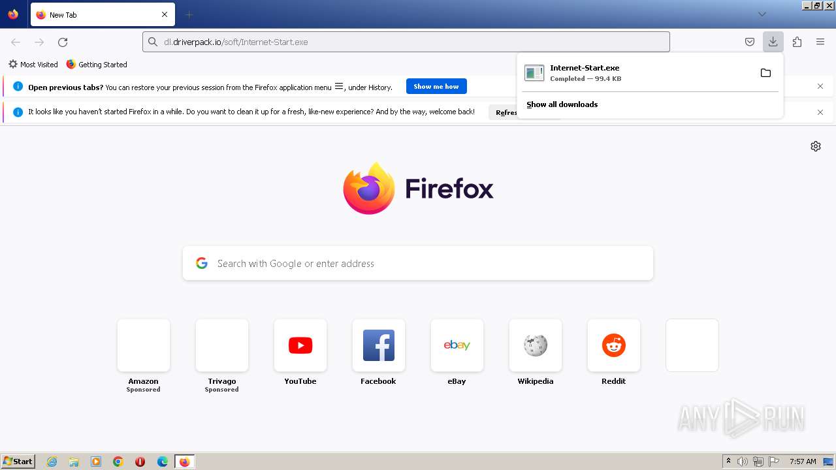The width and height of the screenshot is (836, 470).
Task: Open Action Center flag icon
Action: coord(774,462)
